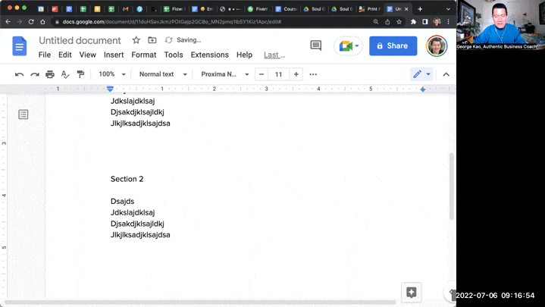Screen dimensions: 545x307
Task: Click the speaker video thumbnail
Action: point(500,25)
